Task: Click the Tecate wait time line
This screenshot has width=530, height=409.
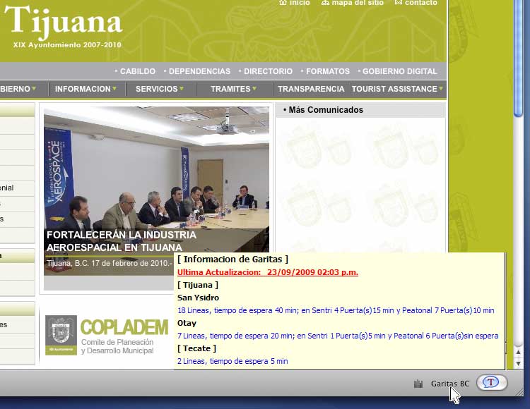Action: point(232,362)
